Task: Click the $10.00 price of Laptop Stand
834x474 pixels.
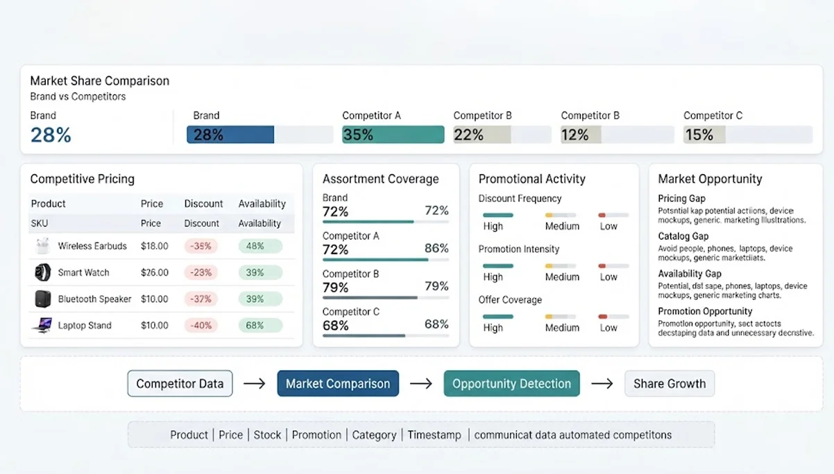Action: [x=155, y=325]
